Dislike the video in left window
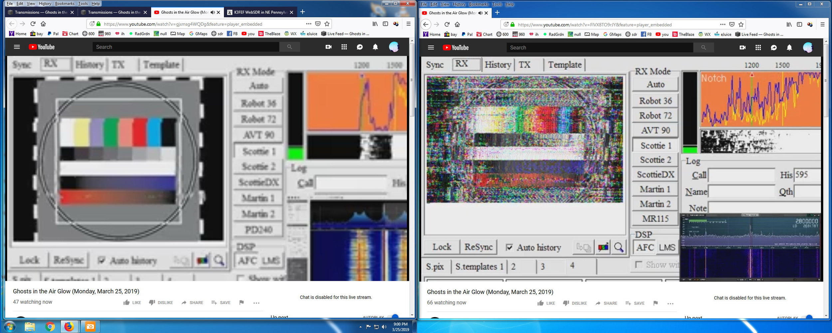 [161, 302]
